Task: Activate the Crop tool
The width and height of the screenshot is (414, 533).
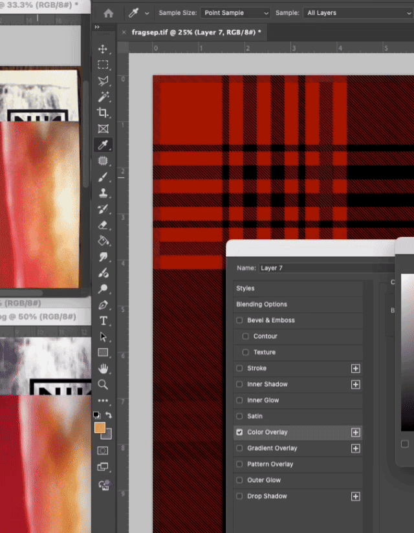Action: pyautogui.click(x=103, y=113)
